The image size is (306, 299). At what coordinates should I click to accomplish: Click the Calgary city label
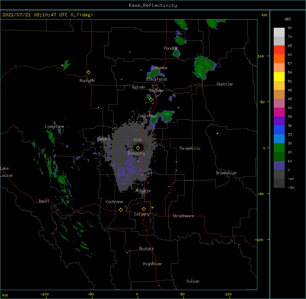(142, 214)
